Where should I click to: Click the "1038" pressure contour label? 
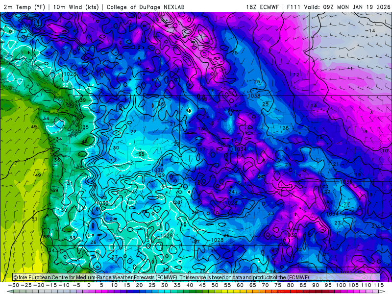[x=254, y=96]
